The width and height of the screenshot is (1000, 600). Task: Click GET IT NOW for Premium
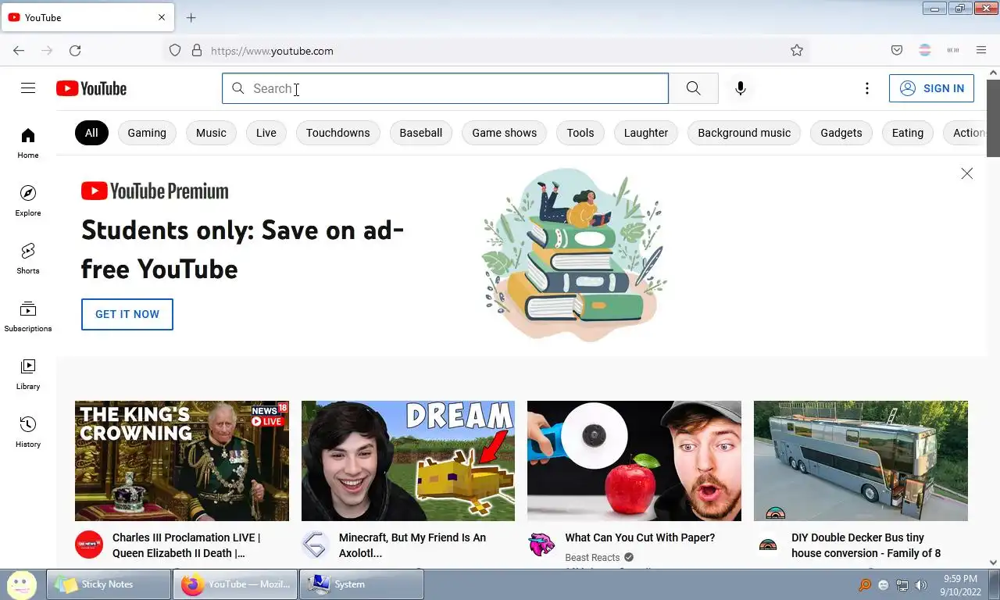click(x=127, y=314)
